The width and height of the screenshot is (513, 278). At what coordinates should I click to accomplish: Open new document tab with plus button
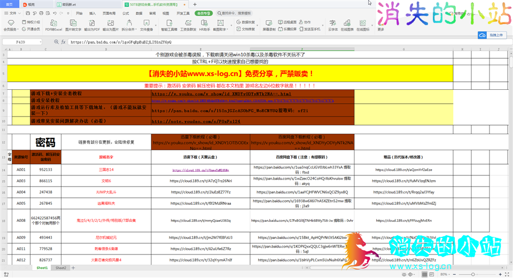tap(195, 5)
